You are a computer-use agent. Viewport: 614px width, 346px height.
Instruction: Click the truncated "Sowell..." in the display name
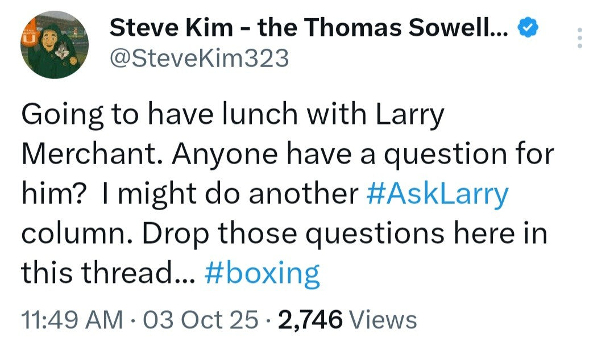[x=459, y=27]
